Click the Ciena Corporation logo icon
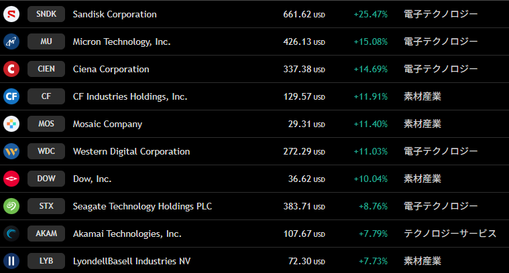Viewport: 509px width, 273px height. click(x=11, y=69)
